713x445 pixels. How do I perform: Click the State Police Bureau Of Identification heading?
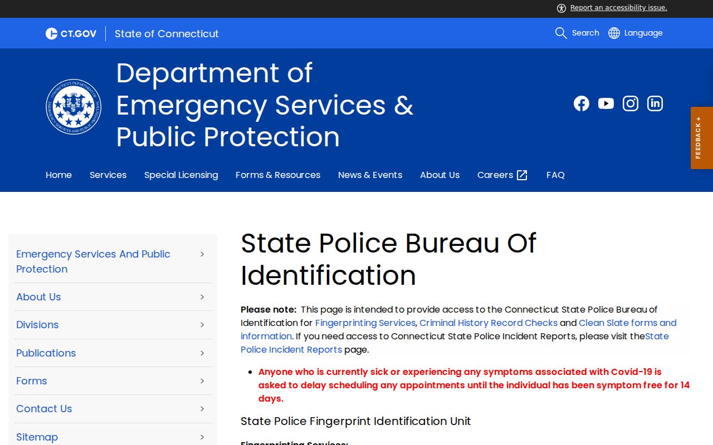(x=388, y=259)
